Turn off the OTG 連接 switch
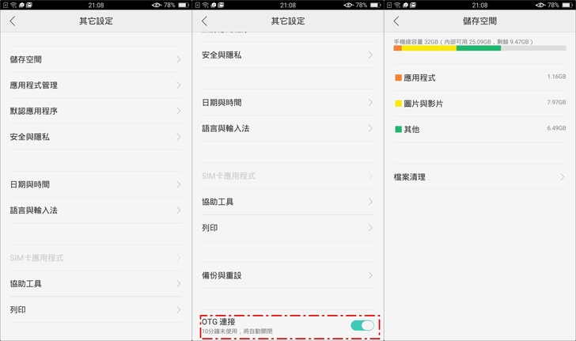576x341 pixels. (x=362, y=325)
